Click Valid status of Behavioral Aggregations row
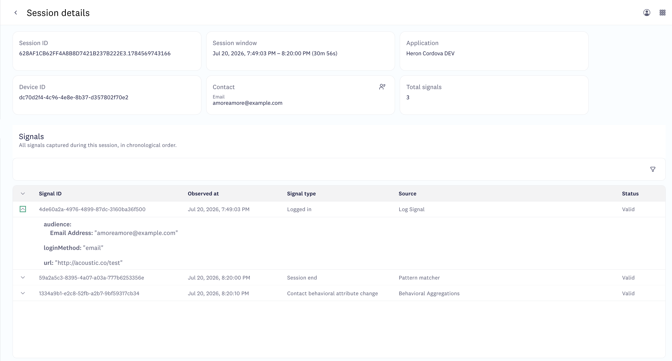The height and width of the screenshot is (361, 672). coord(628,293)
